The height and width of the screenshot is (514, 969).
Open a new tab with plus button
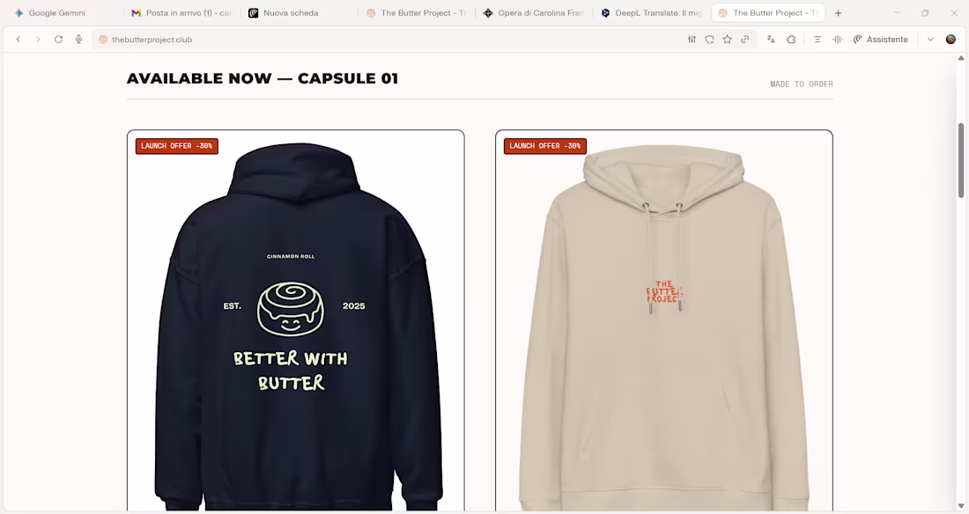pos(838,12)
